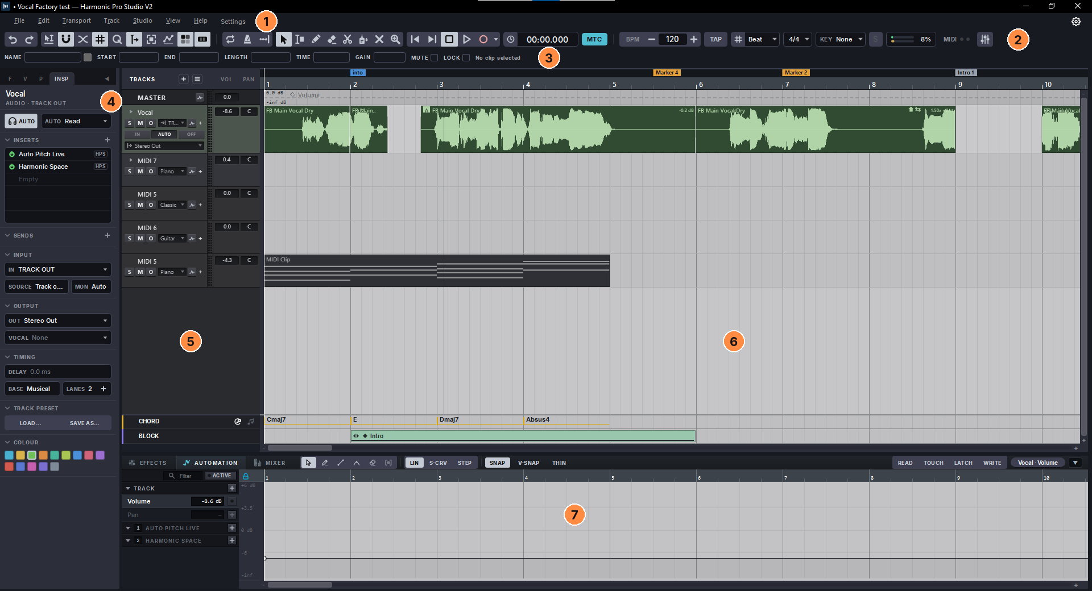
Task: Toggle the loop playback icon
Action: pos(230,39)
